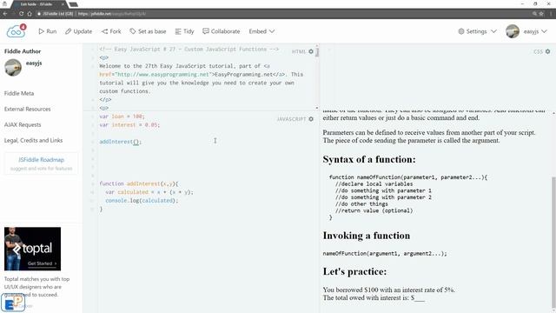The image size is (556, 313).
Task: Click the console.log(calculated) line
Action: (x=142, y=201)
